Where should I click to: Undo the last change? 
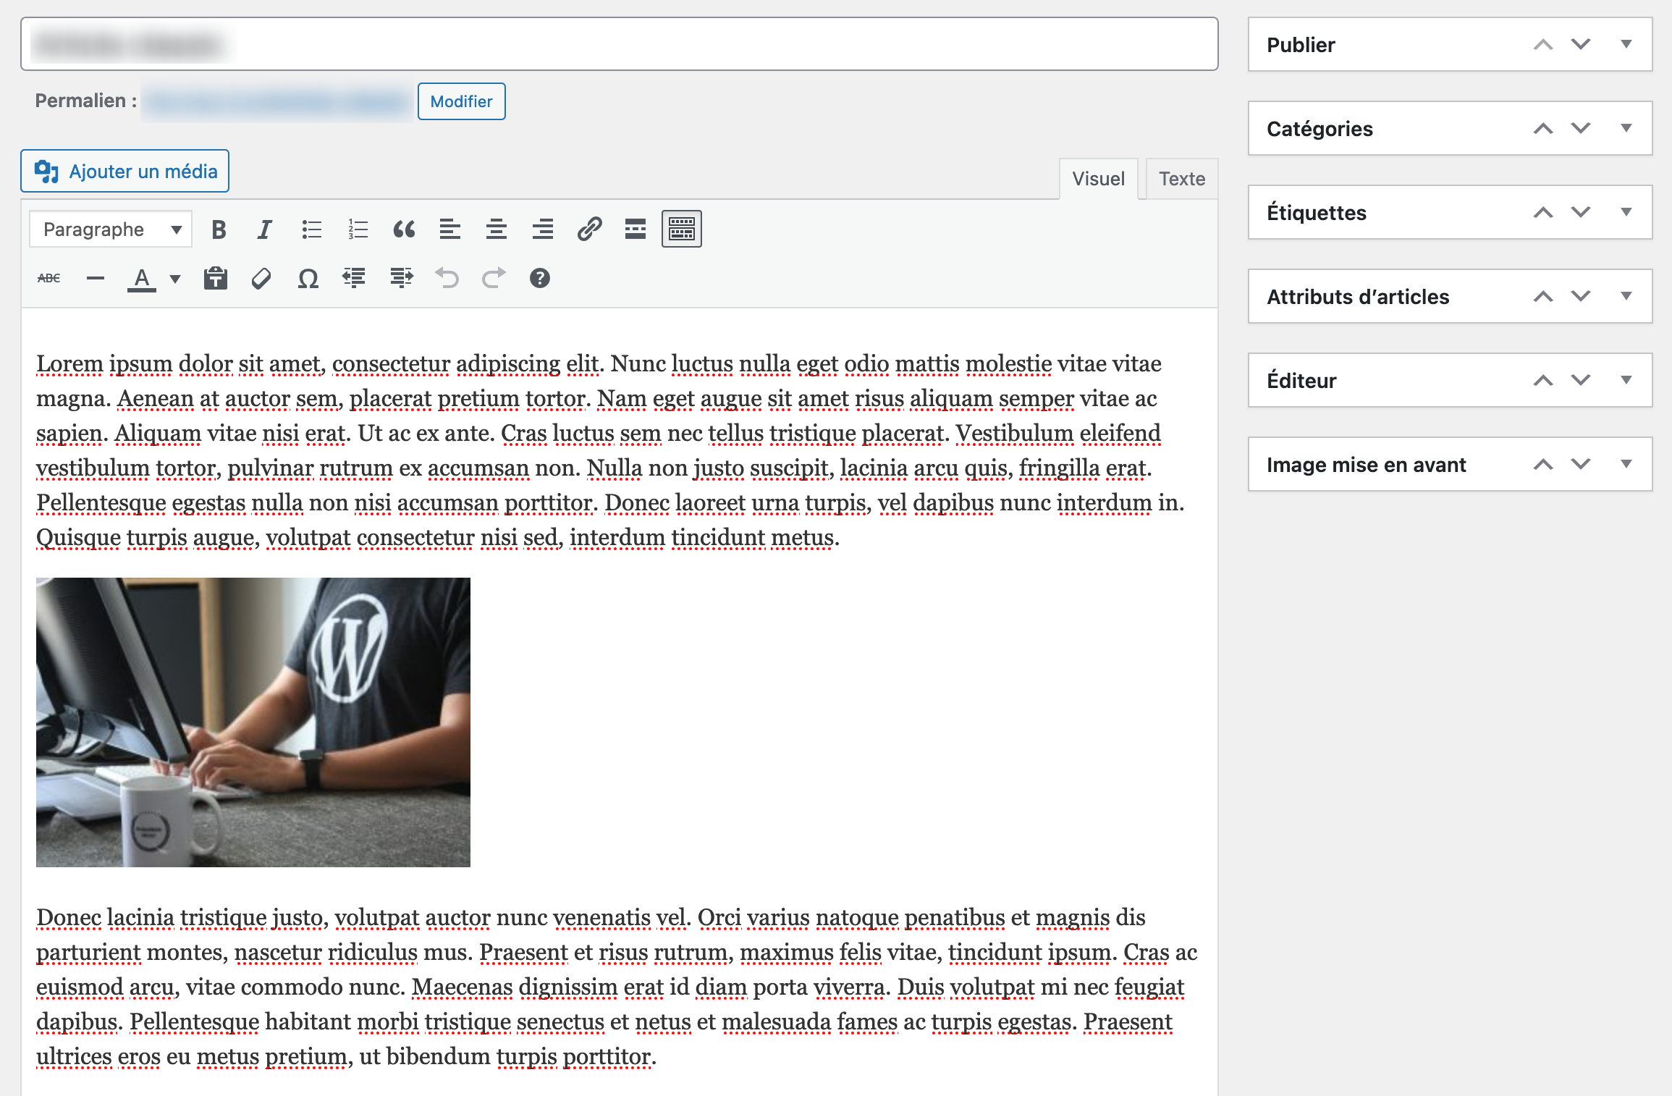[x=447, y=278]
